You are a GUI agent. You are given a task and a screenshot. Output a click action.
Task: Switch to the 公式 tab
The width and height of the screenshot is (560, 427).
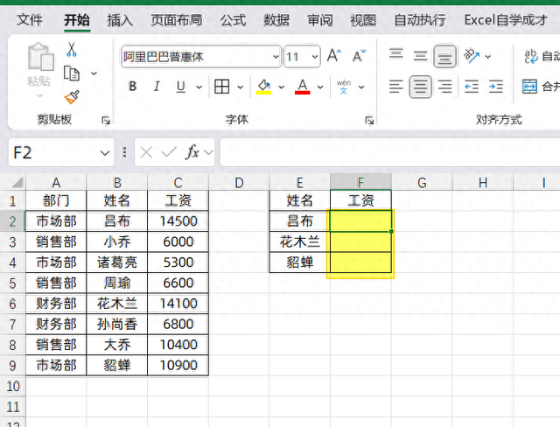(233, 20)
